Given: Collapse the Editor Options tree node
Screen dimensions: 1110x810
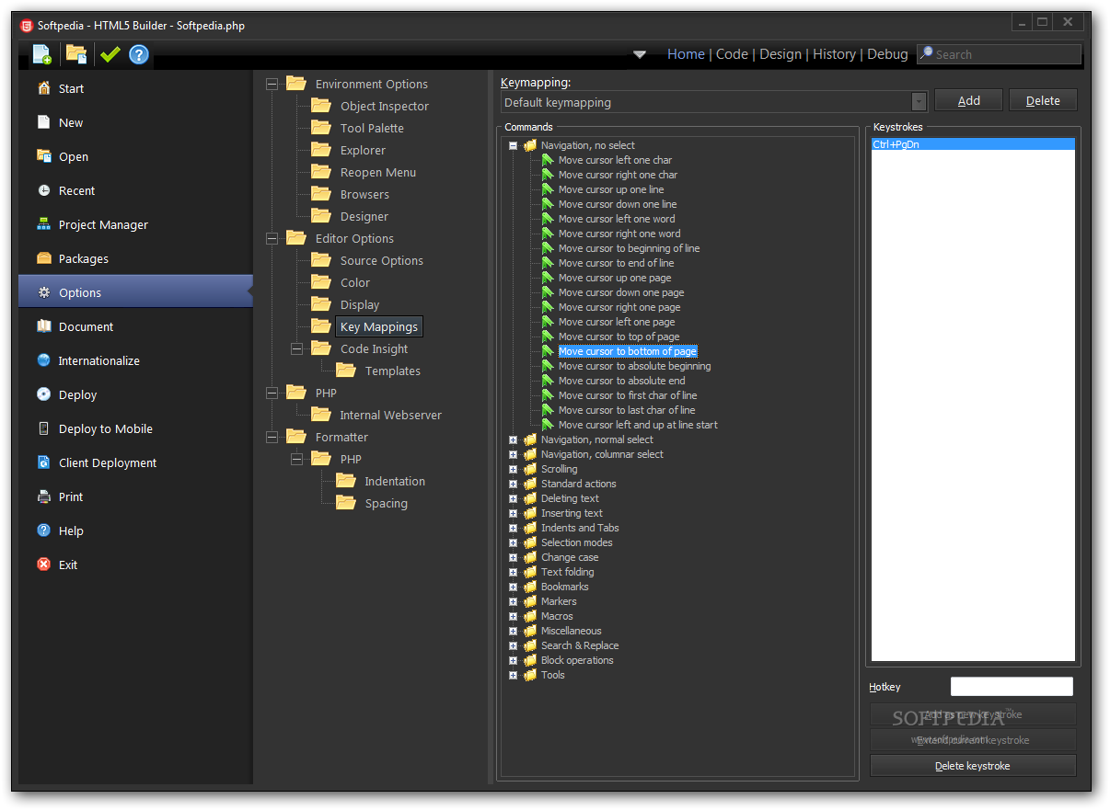Looking at the screenshot, I should coord(272,238).
